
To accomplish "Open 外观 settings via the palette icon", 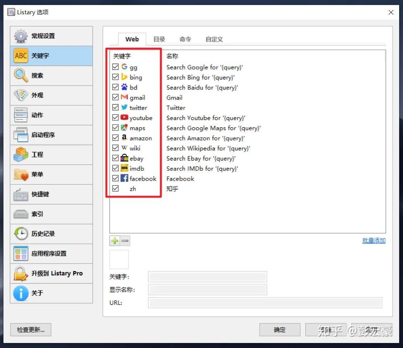I will coord(20,95).
